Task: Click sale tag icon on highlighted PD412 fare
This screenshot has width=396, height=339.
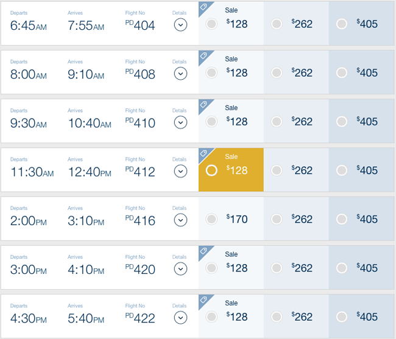Action: tap(203, 153)
